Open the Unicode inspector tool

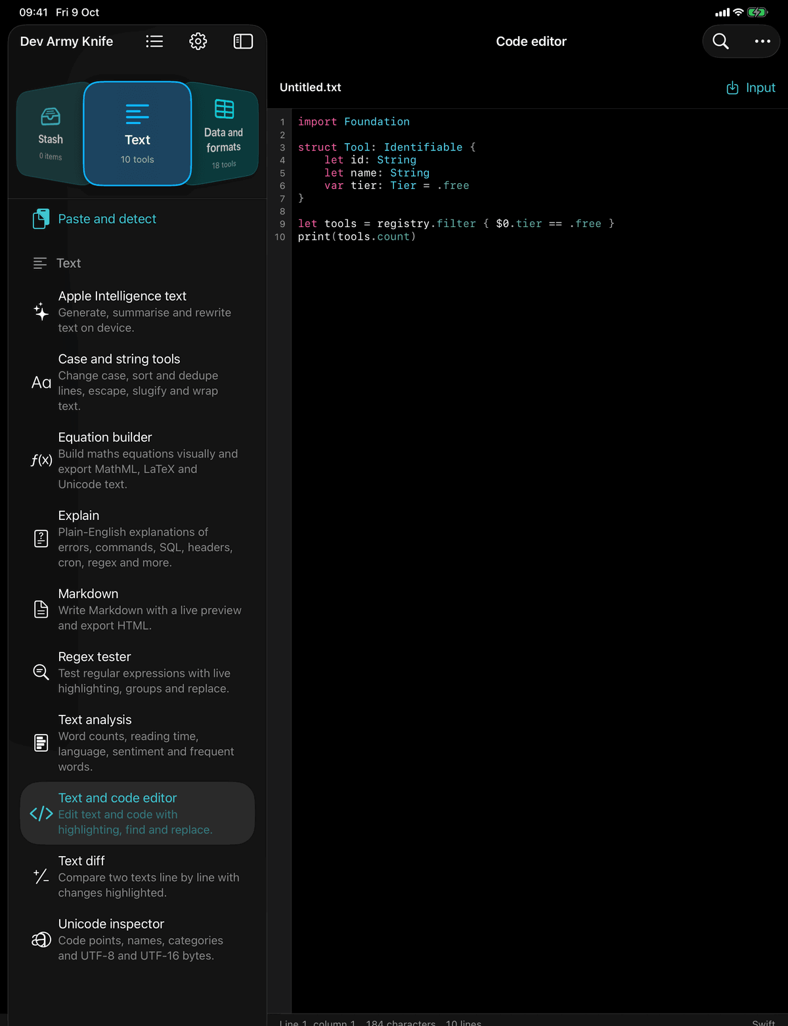[137, 939]
